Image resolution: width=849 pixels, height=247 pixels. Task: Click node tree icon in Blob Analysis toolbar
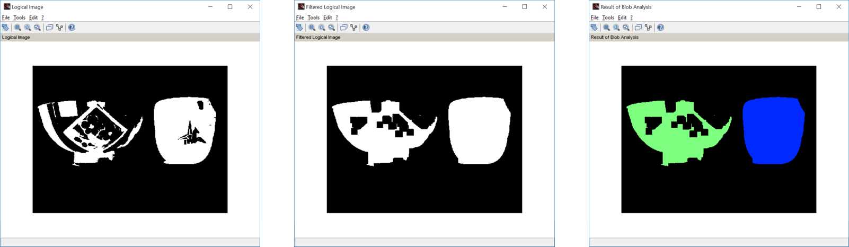(x=648, y=28)
